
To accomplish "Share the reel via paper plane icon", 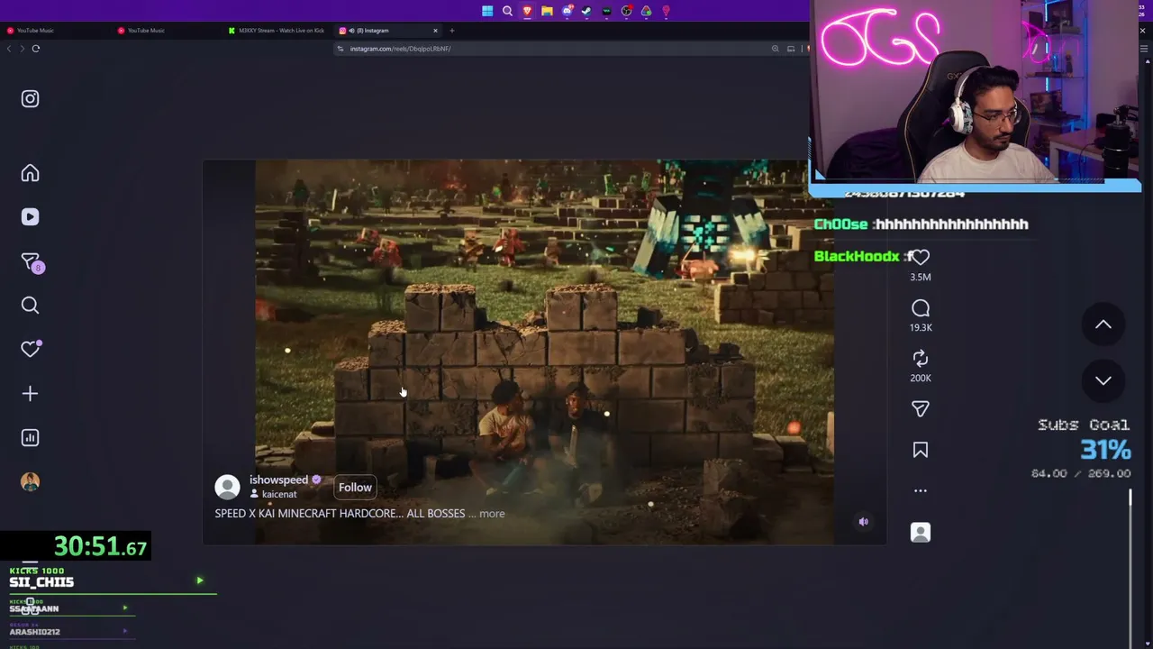I will tap(920, 409).
